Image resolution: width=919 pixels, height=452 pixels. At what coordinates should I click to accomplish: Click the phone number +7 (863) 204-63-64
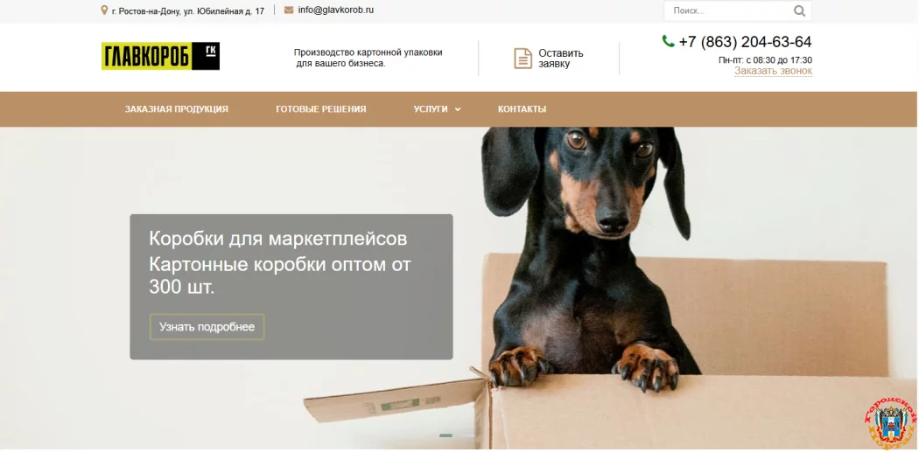point(745,42)
